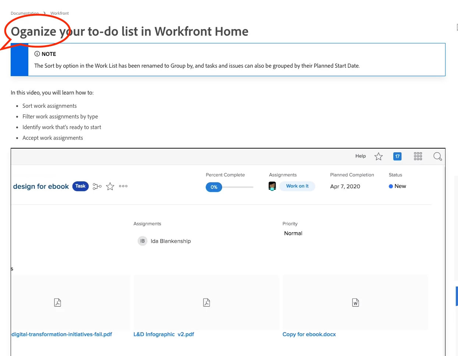
Task: Click the Percent Complete label
Action: (x=225, y=175)
